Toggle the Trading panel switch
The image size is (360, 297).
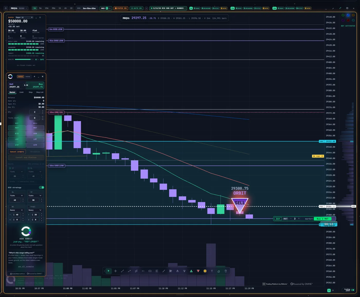click(x=353, y=290)
